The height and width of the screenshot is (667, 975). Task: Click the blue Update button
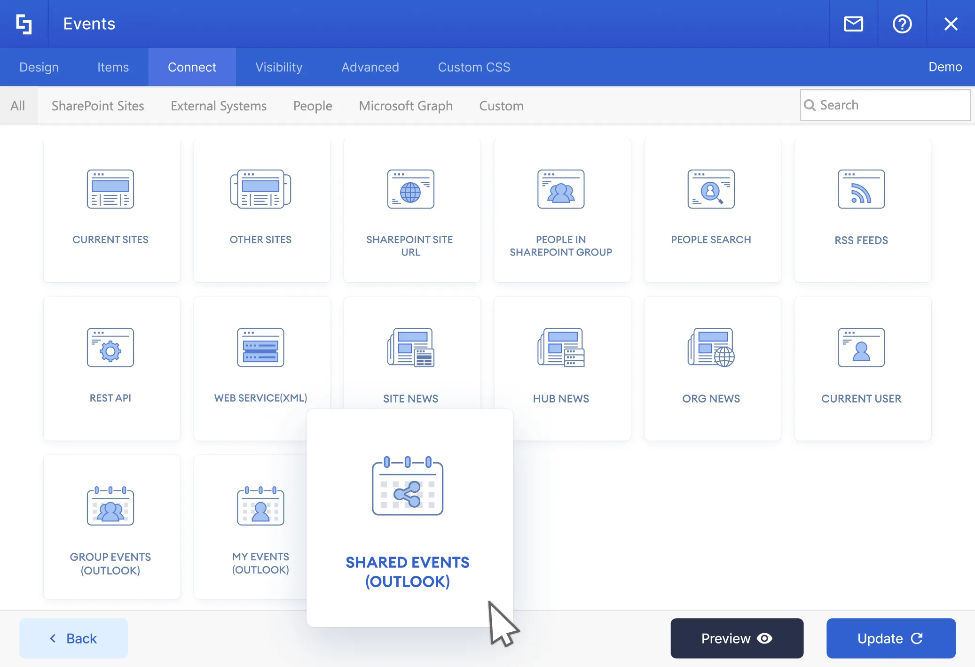tap(890, 638)
